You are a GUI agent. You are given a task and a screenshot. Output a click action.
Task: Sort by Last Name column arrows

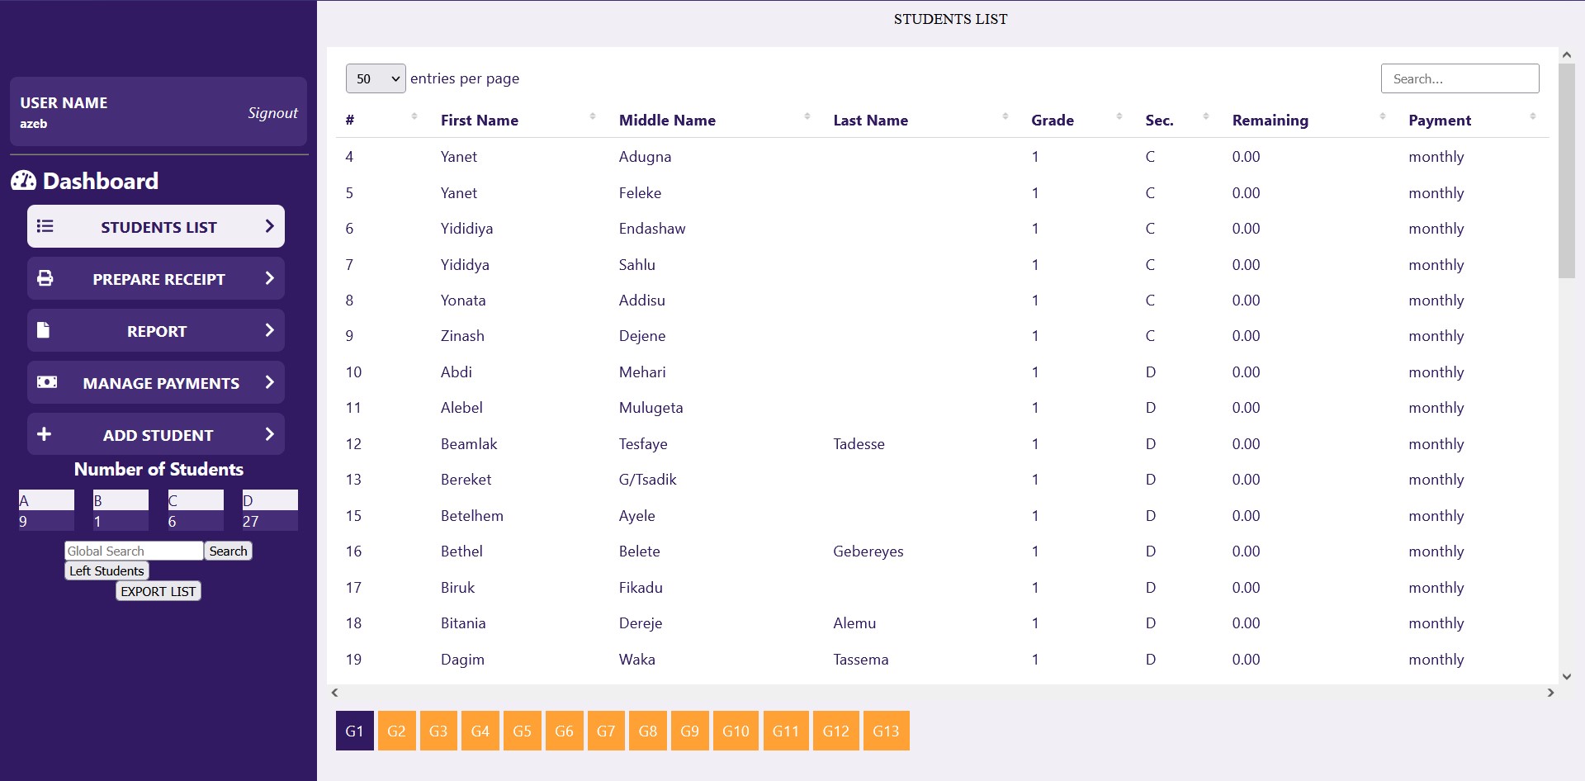click(x=1005, y=116)
